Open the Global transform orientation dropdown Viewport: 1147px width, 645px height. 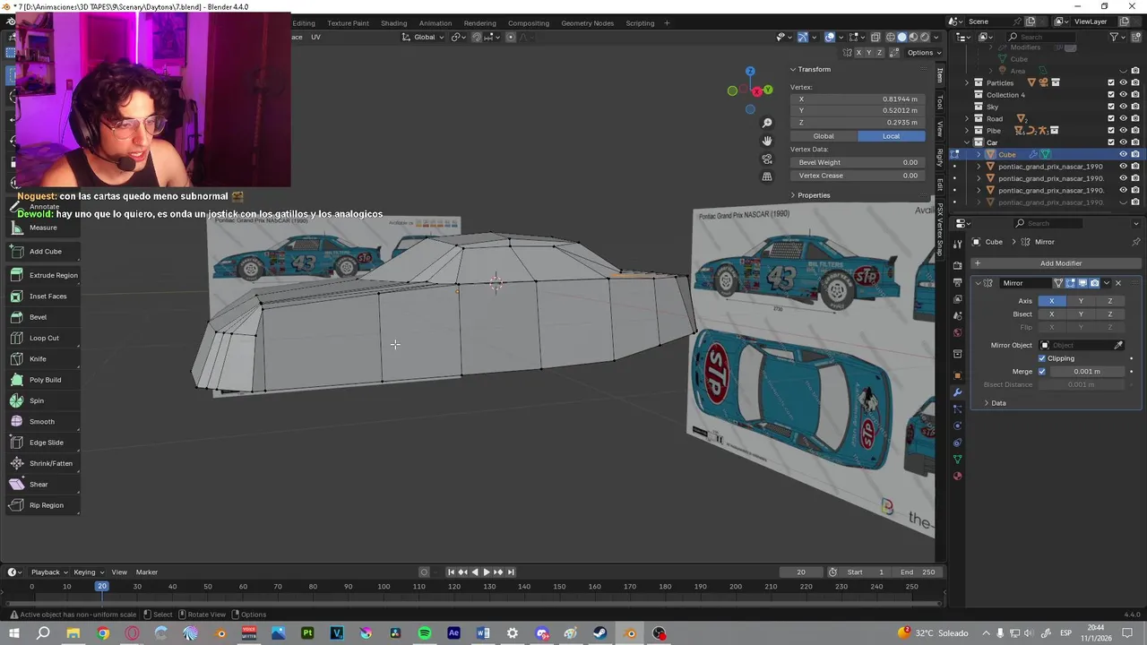(x=424, y=37)
